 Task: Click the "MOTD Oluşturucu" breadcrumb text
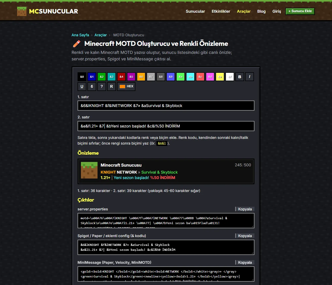pyautogui.click(x=129, y=35)
